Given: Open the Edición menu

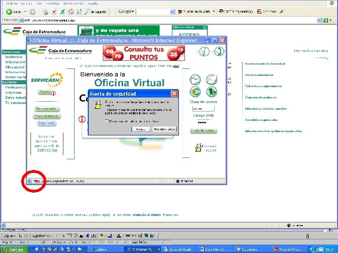Looking at the screenshot, I should [27, 3].
